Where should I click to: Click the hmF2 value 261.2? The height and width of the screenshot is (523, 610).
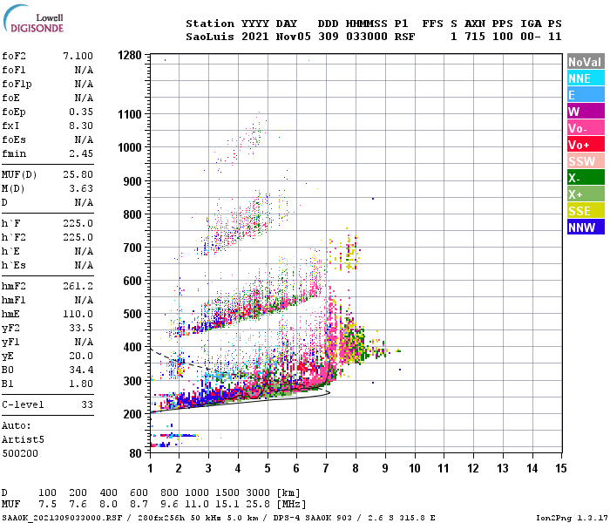coord(78,286)
